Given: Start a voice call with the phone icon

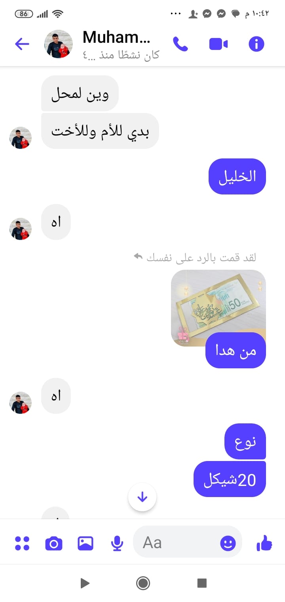Looking at the screenshot, I should pyautogui.click(x=180, y=44).
